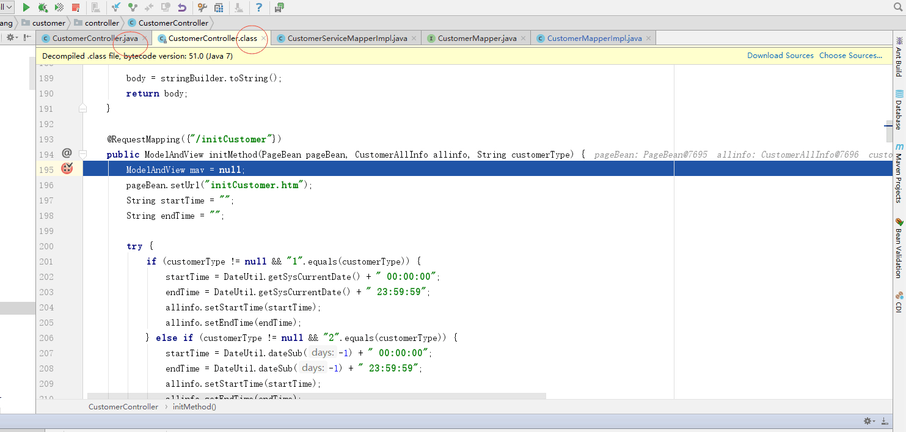Collapse the initMethod fold marker at line 194
The width and height of the screenshot is (906, 432).
83,154
